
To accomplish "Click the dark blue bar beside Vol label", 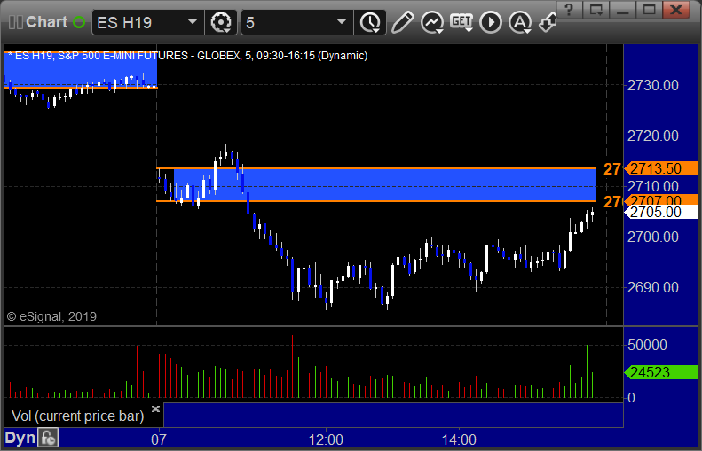I will pos(393,415).
